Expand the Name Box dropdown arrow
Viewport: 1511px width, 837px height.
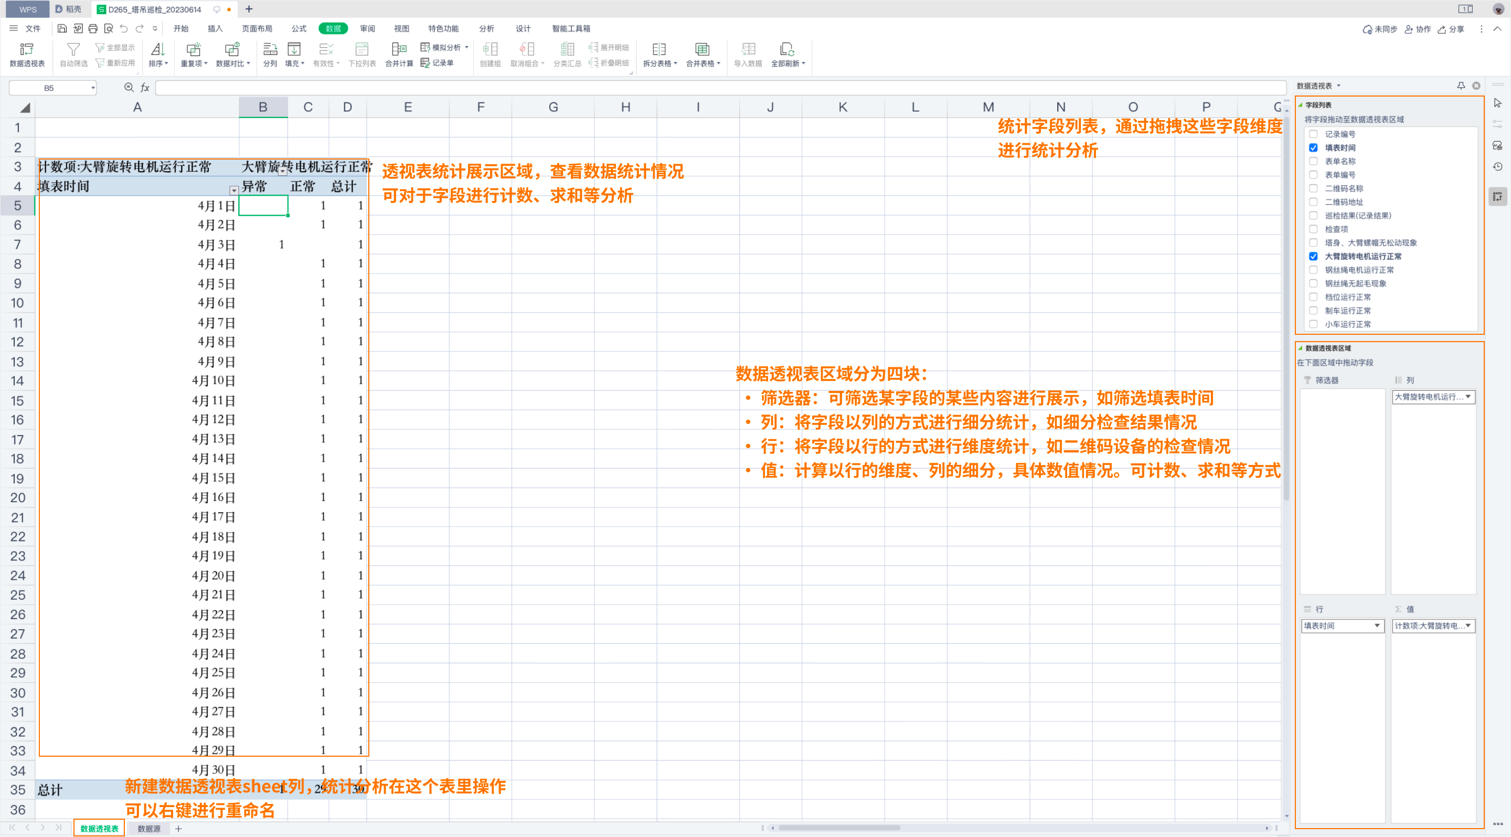coord(93,88)
